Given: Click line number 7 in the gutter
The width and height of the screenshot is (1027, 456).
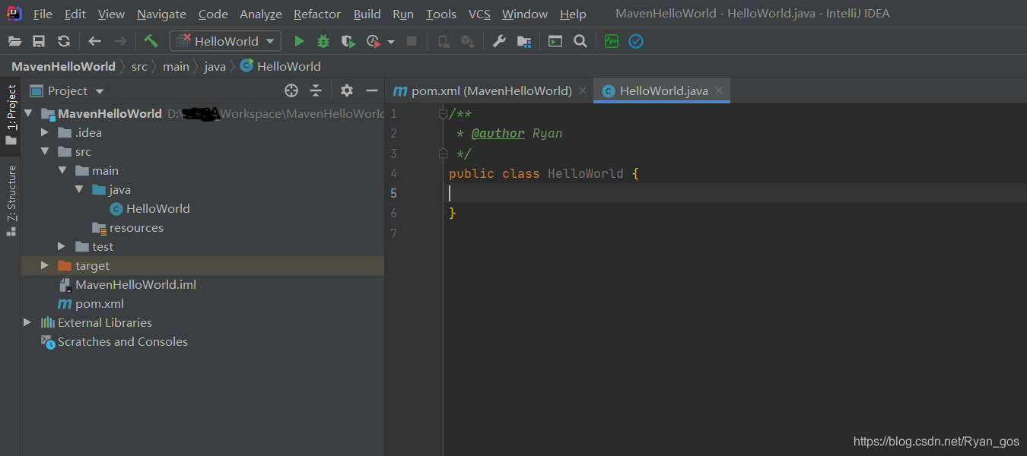Looking at the screenshot, I should (x=393, y=233).
